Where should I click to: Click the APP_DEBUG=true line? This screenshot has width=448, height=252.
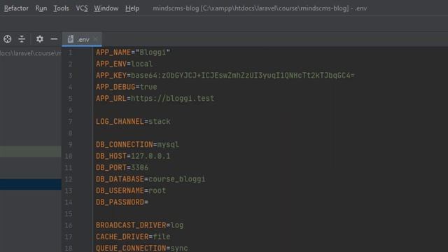[x=126, y=87]
